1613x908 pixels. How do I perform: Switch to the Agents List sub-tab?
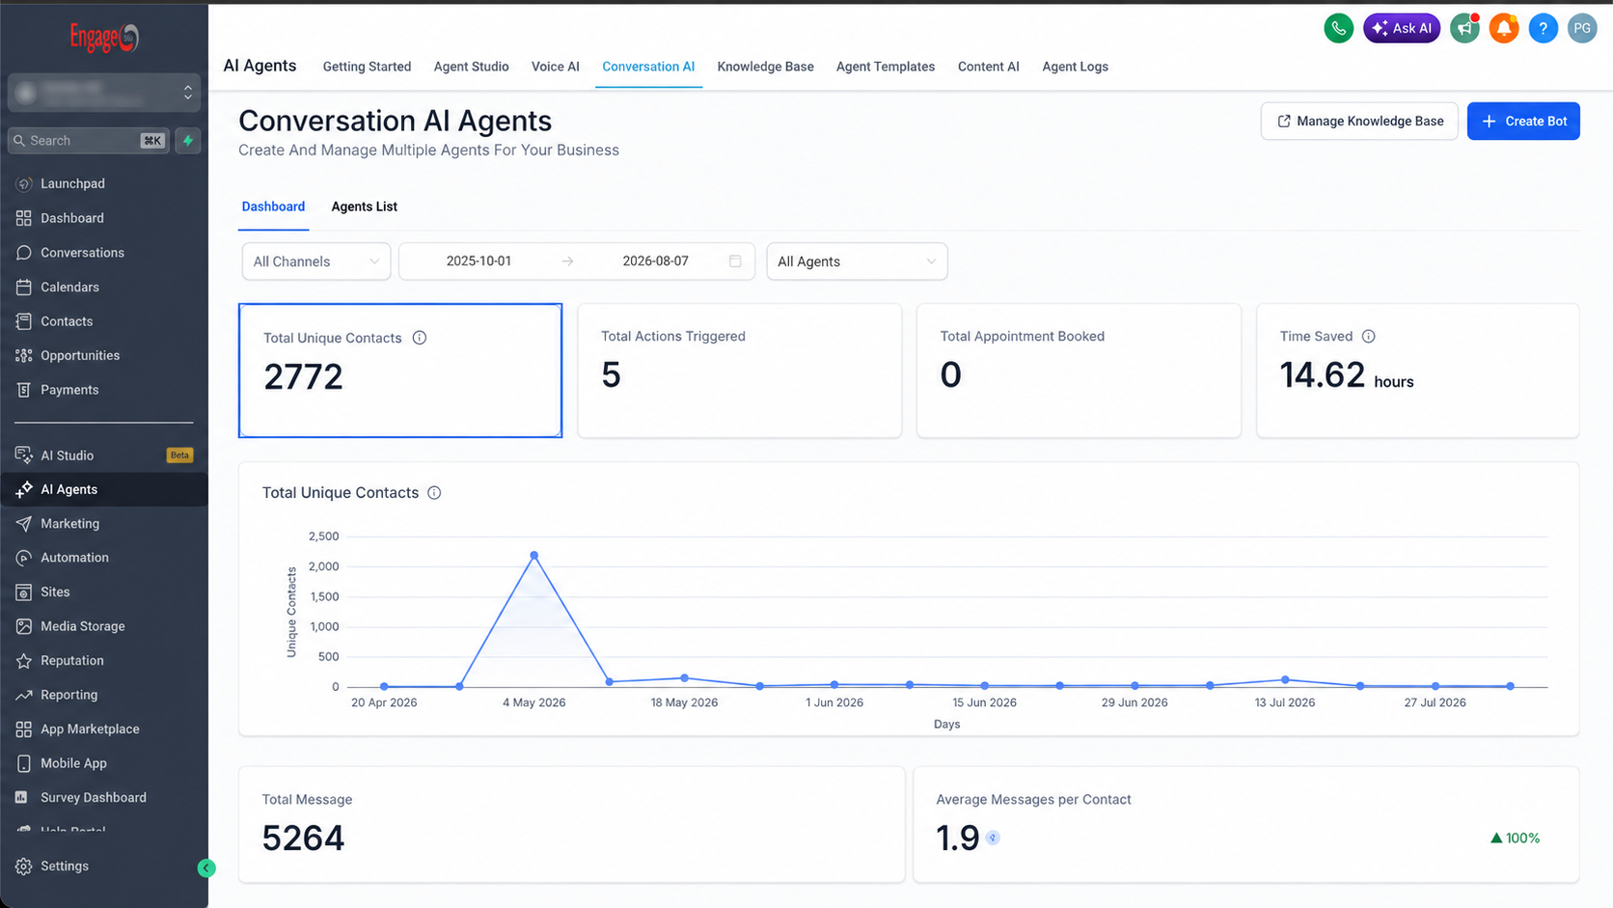(x=364, y=206)
